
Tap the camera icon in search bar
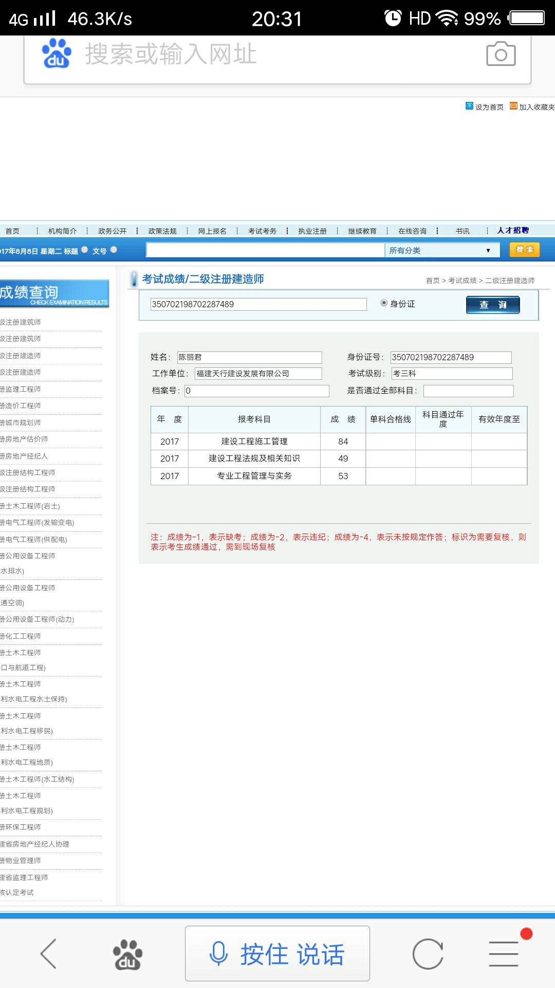(x=501, y=54)
